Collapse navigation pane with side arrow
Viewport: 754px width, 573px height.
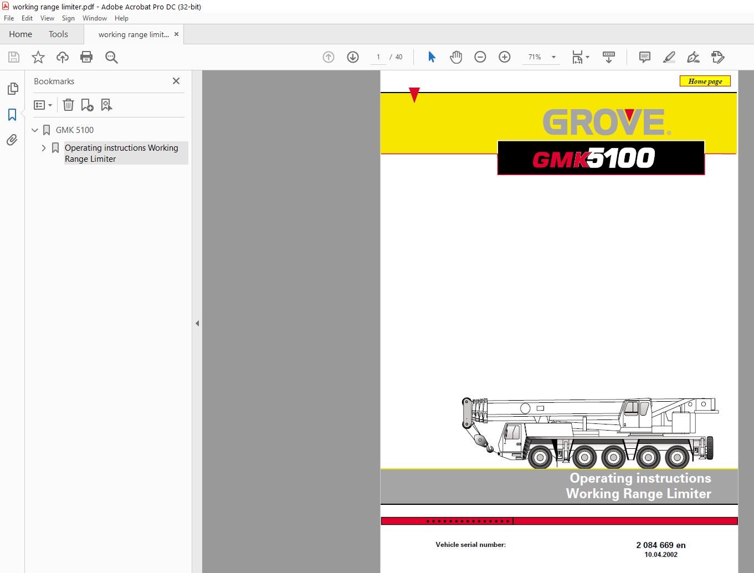pyautogui.click(x=197, y=323)
